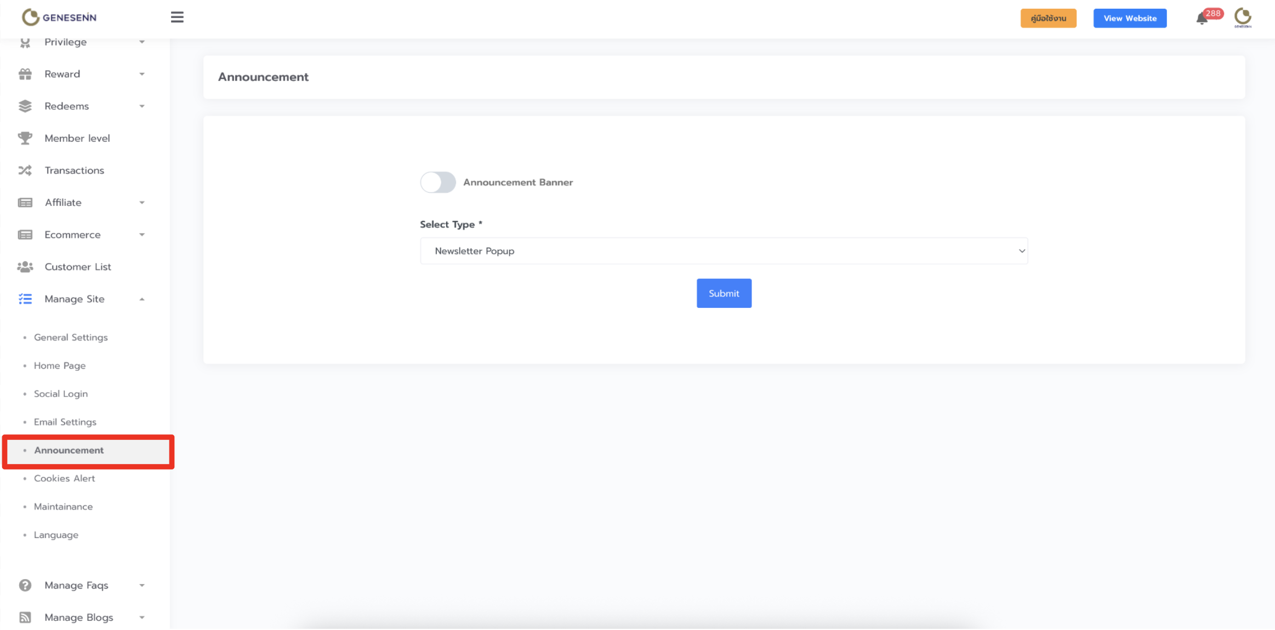Screen dimensions: 1275x630
Task: Open the notifications bell icon
Action: (1202, 19)
